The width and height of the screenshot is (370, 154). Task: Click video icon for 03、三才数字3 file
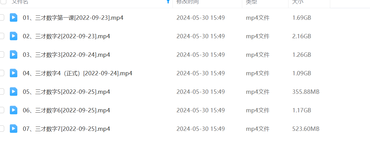14,55
